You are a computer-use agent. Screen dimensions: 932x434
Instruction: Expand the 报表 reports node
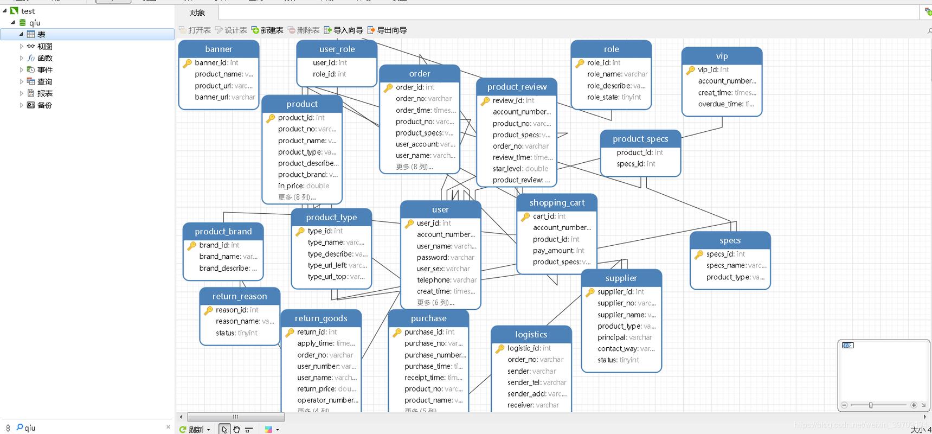coord(22,93)
